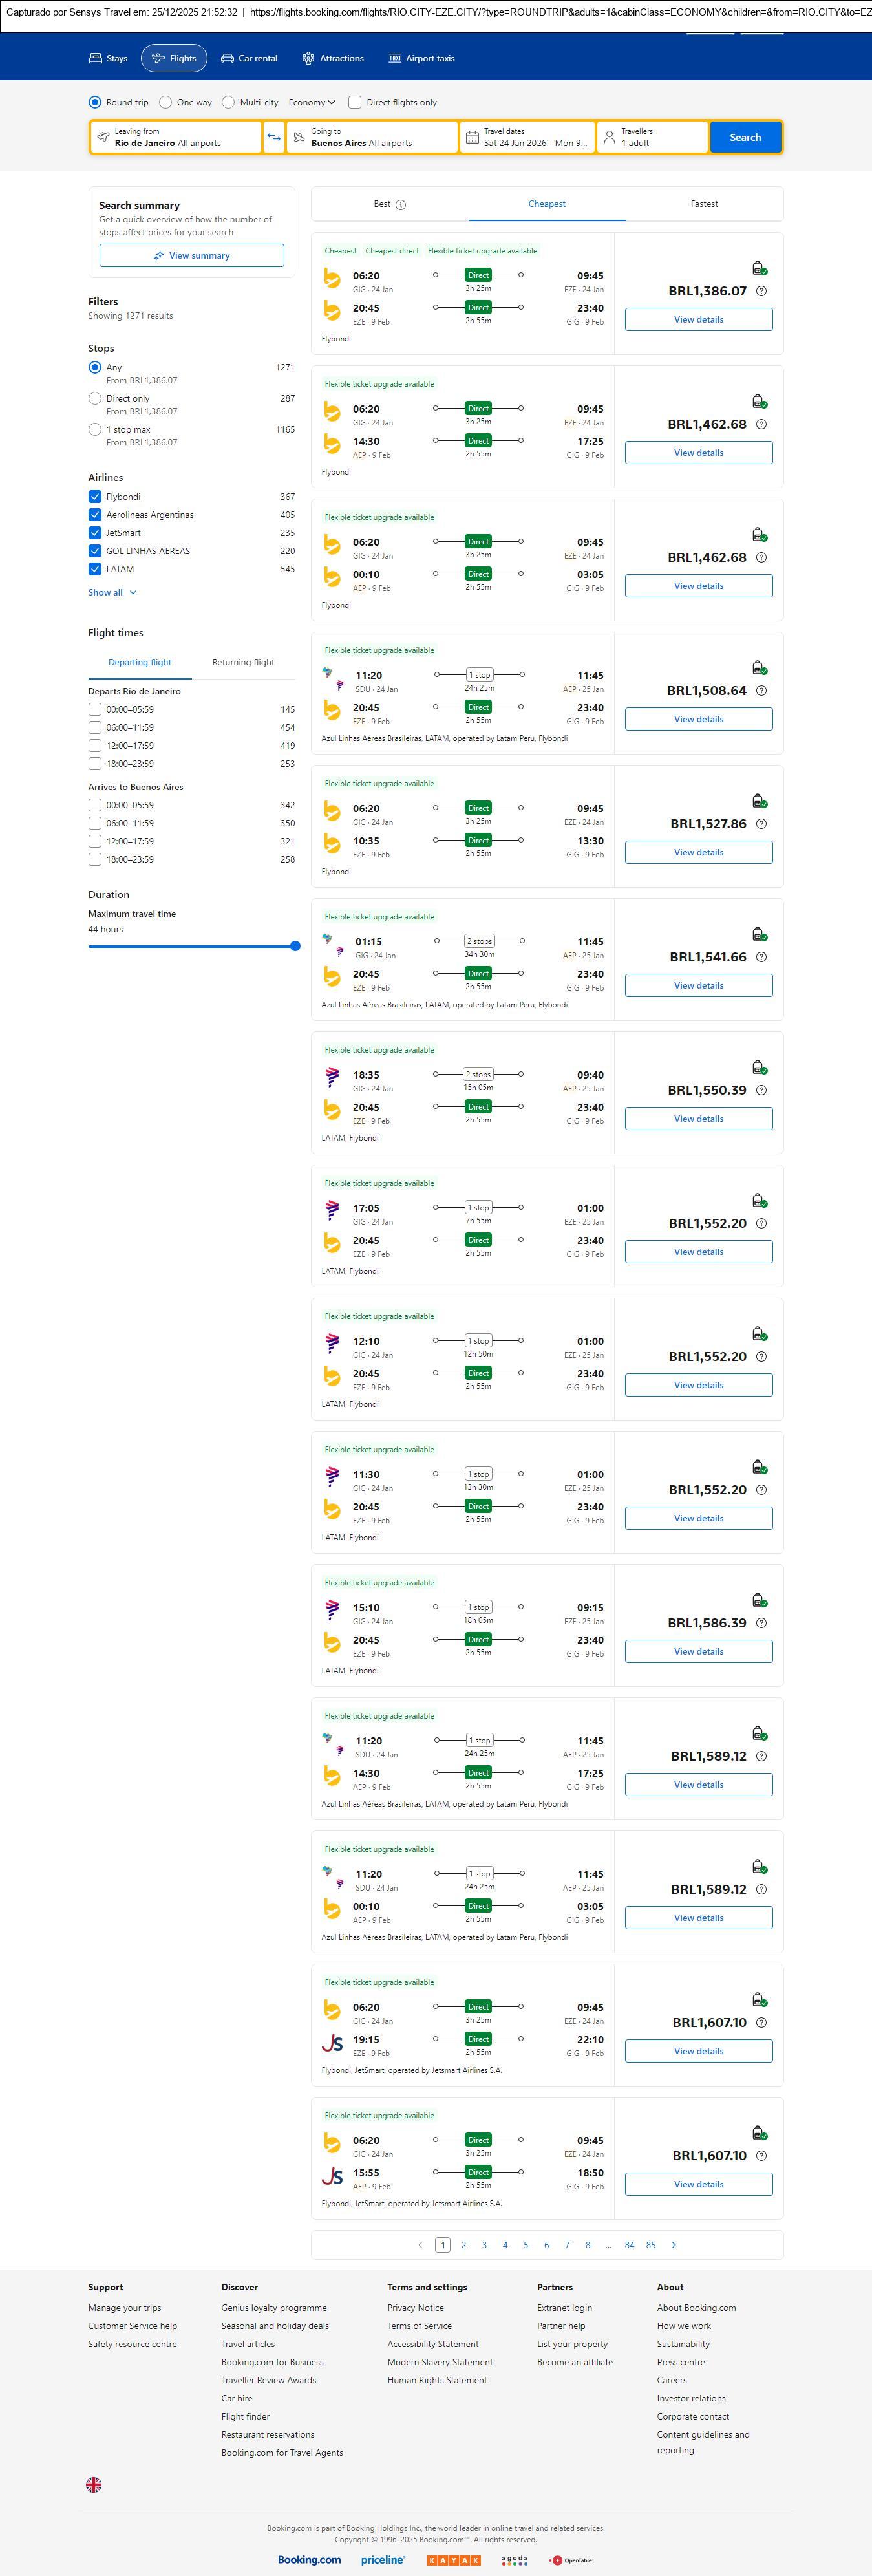Screen dimensions: 872x2576
Task: Click the info icon beside the Best tab
Action: coord(401,205)
